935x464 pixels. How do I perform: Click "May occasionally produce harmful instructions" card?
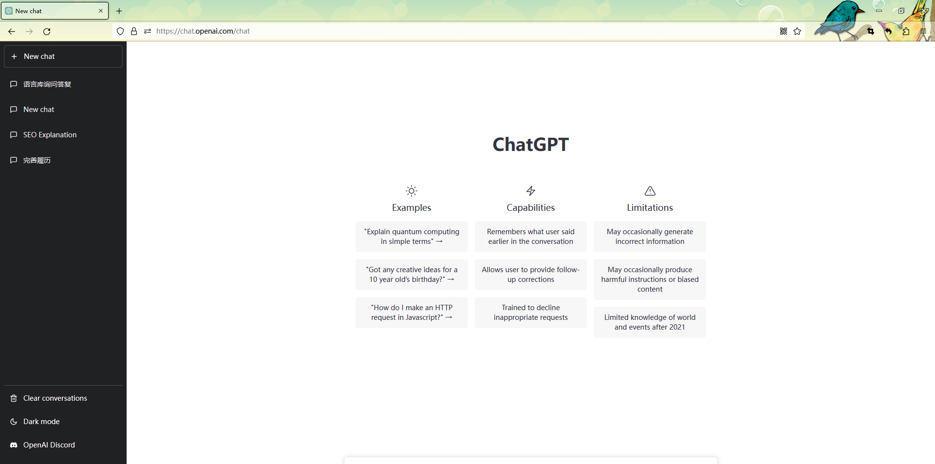click(x=650, y=279)
